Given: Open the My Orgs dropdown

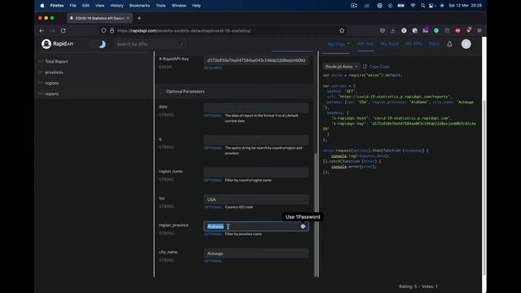Looking at the screenshot, I should click(x=339, y=44).
